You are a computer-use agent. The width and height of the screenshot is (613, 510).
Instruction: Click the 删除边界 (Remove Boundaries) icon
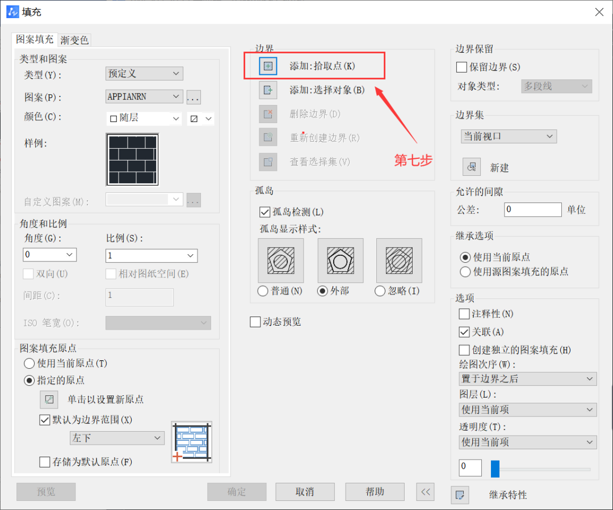(268, 113)
